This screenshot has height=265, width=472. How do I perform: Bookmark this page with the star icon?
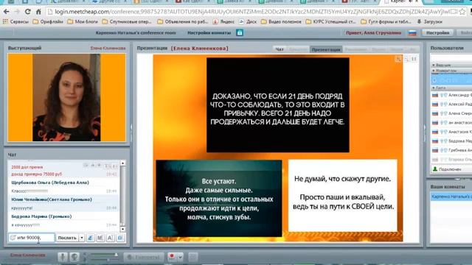click(x=462, y=12)
